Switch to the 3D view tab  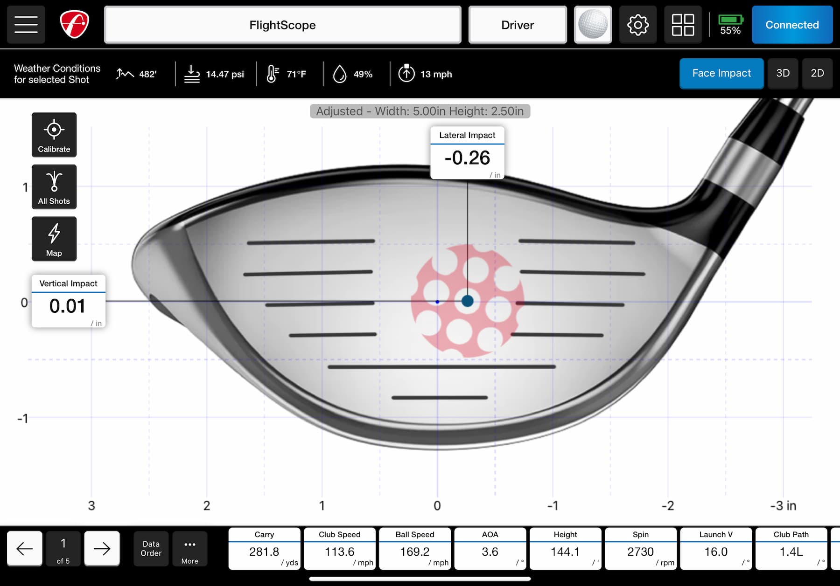pyautogui.click(x=783, y=73)
